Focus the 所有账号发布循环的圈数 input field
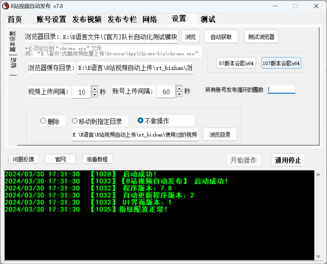Viewport: 327px width, 264px height. pos(281,89)
